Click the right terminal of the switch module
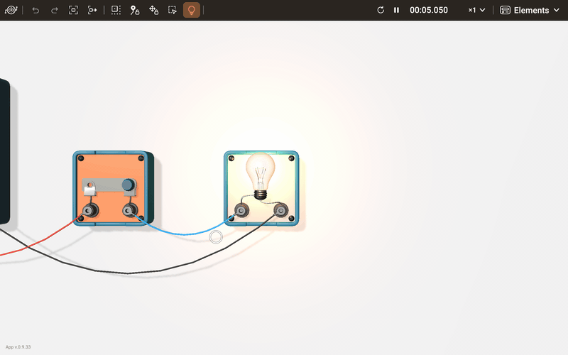Image resolution: width=568 pixels, height=355 pixels. click(x=130, y=210)
